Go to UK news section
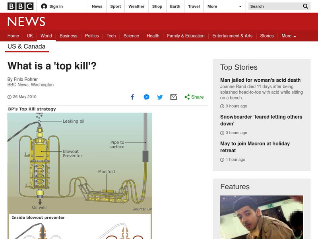318x239 pixels. pos(30,36)
